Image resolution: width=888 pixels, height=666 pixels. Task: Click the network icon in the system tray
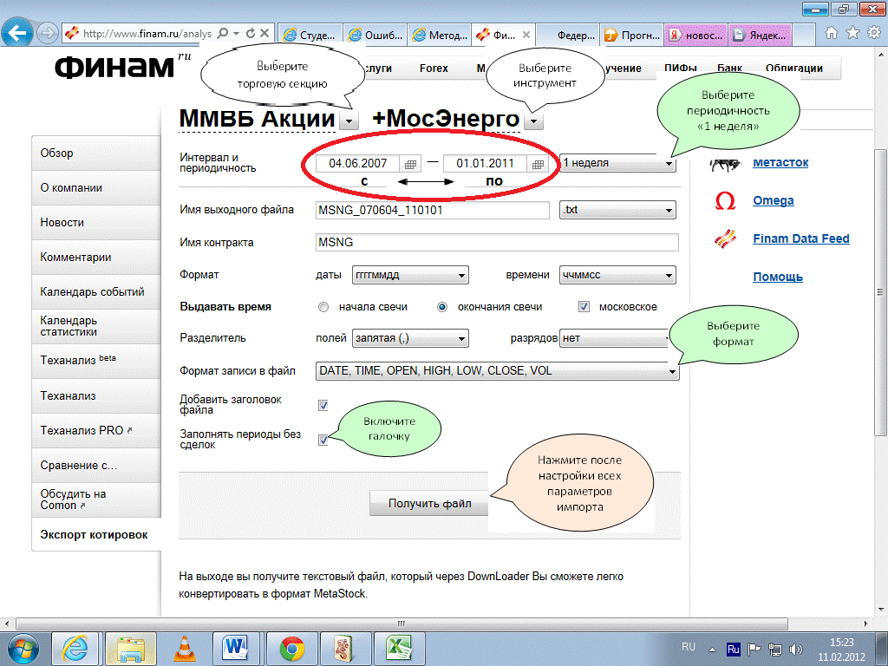click(x=774, y=649)
